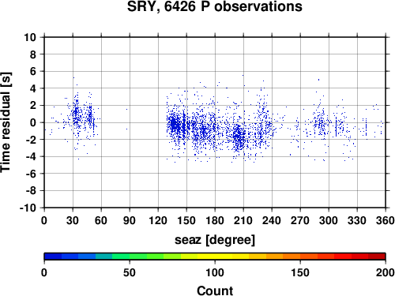Click the dense data cluster near 205 degrees
This screenshot has height=296, width=395.
click(239, 137)
